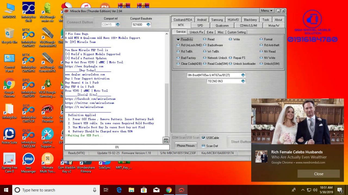This screenshot has width=348, height=195.
Task: Click the Windows search box
Action: [x=56, y=190]
